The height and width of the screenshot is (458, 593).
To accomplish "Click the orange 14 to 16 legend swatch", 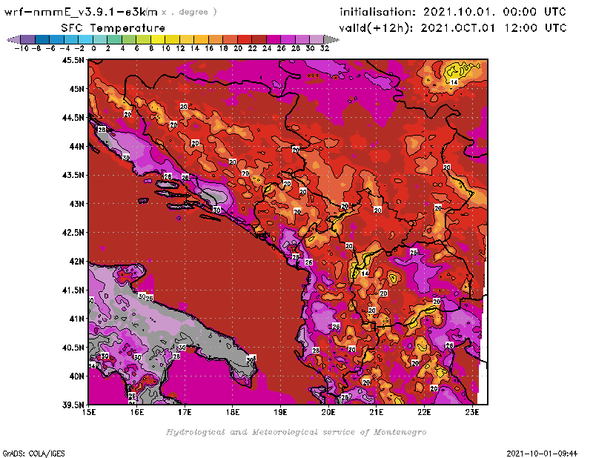I will pyautogui.click(x=201, y=39).
